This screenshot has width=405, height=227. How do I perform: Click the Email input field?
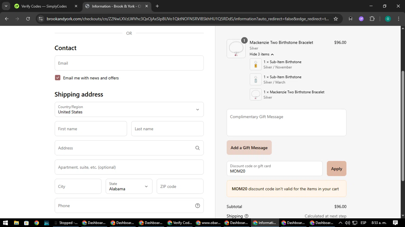pos(129,63)
